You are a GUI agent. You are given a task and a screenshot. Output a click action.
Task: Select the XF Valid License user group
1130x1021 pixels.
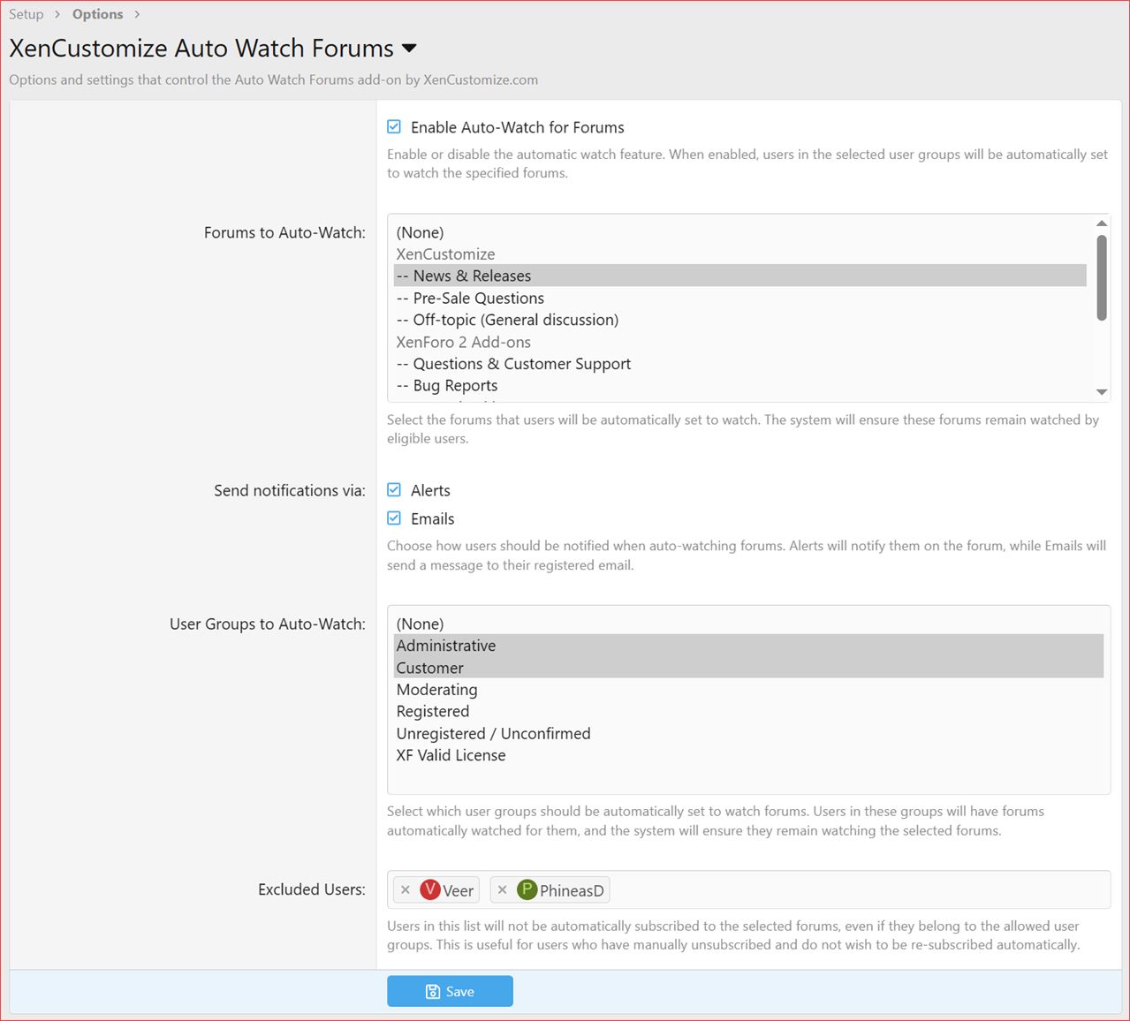749,755
